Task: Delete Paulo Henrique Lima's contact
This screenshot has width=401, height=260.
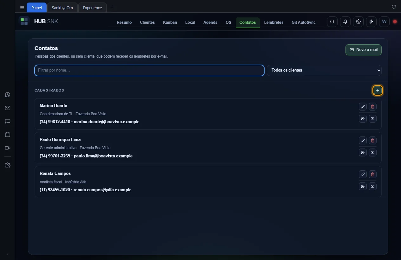Action: click(372, 140)
